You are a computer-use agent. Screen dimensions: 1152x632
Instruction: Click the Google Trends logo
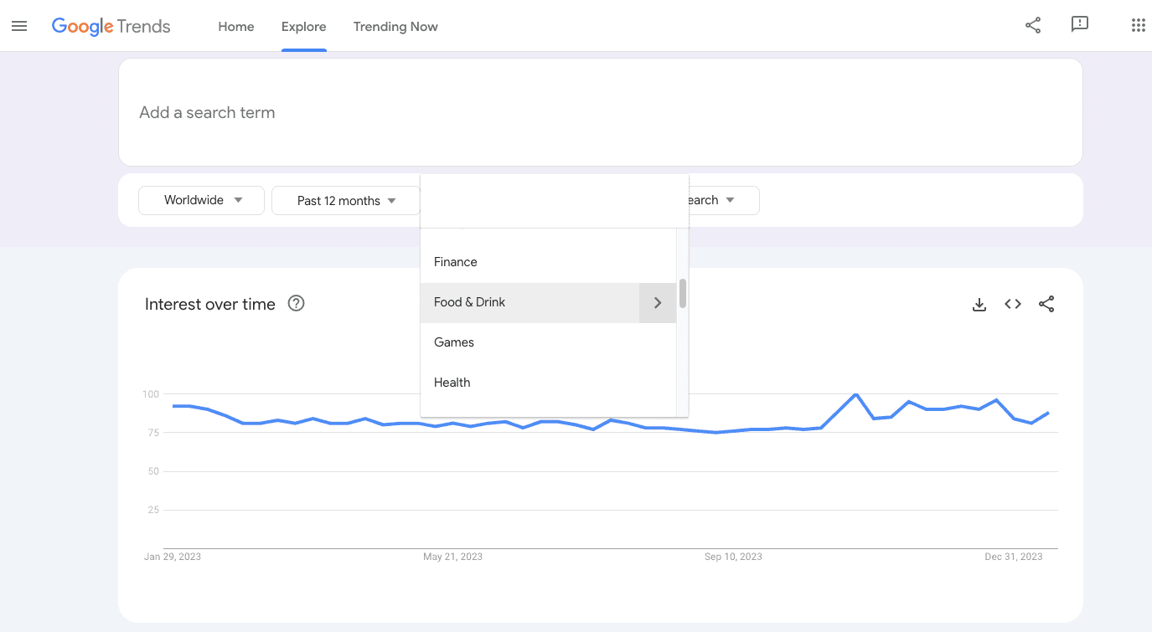coord(111,26)
